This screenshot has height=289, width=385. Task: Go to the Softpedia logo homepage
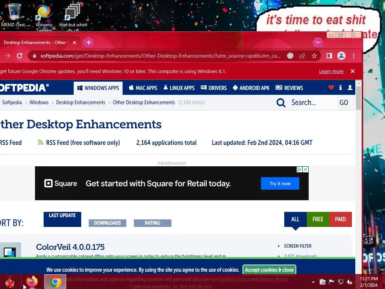24,88
